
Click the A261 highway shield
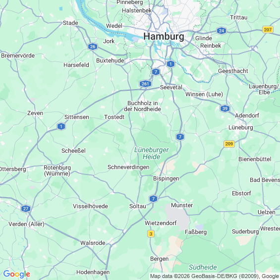145,84
